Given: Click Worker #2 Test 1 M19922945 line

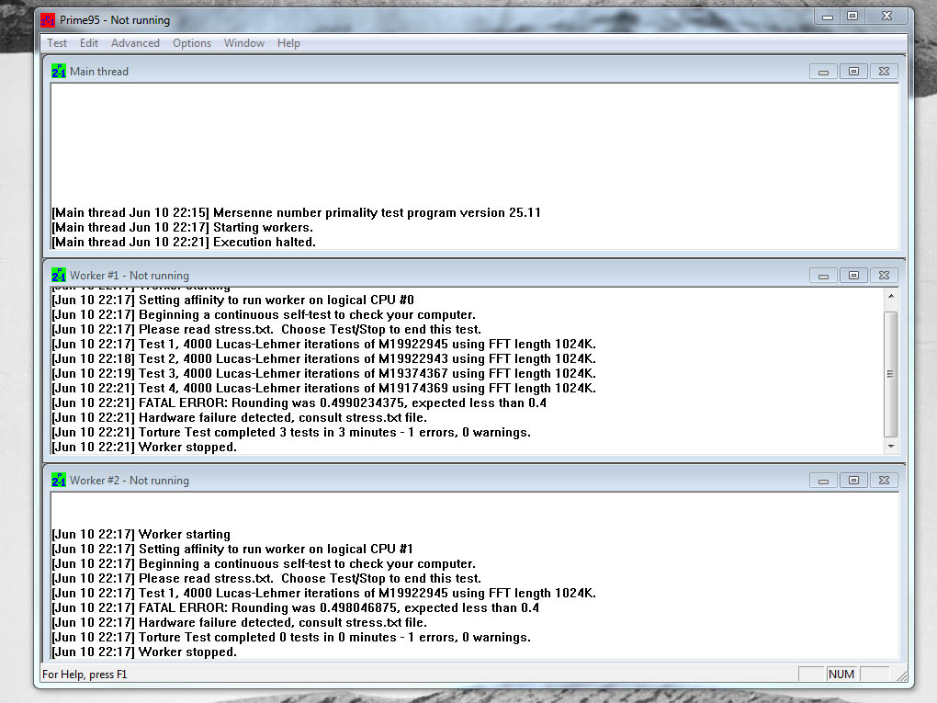Looking at the screenshot, I should tap(324, 593).
